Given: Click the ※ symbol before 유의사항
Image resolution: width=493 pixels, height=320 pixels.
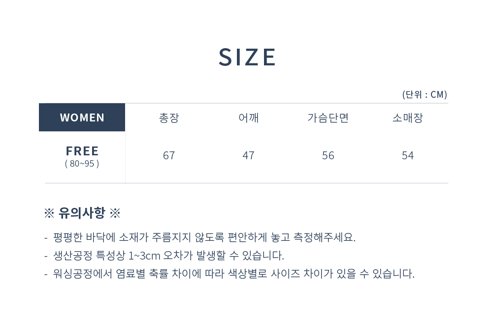Looking at the screenshot, I should (49, 213).
